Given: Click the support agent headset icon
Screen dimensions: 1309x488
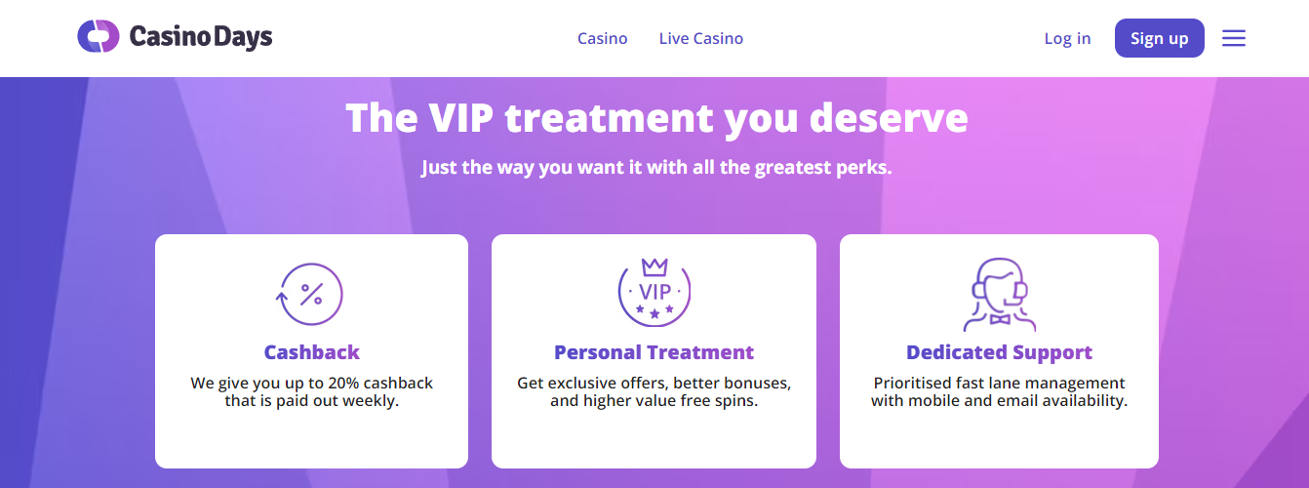Looking at the screenshot, I should (999, 295).
